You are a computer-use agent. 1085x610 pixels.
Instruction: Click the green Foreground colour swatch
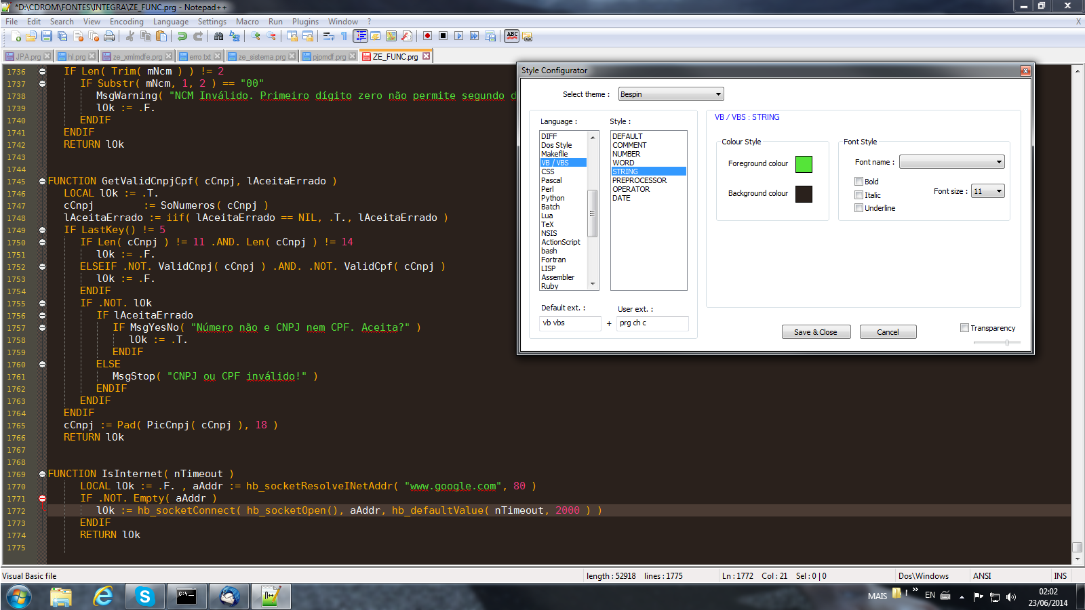(x=804, y=164)
